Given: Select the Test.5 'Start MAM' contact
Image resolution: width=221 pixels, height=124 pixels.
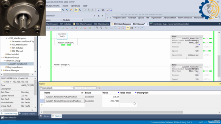Looking at the screenshot, I should tap(62, 36).
